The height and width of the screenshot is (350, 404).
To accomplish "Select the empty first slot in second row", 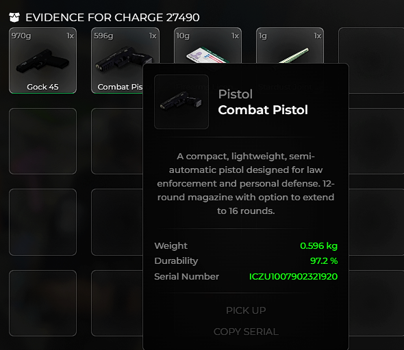I will 42,142.
